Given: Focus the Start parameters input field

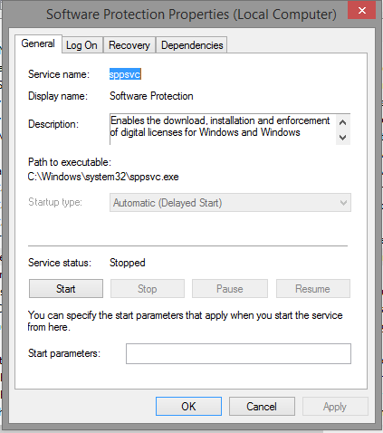Looking at the screenshot, I should (x=238, y=353).
